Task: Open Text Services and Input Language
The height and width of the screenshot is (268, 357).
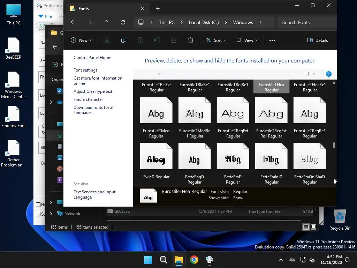Action: pos(94,194)
